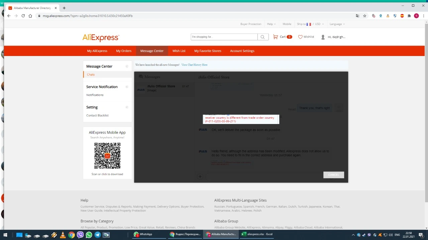This screenshot has height=240, width=428.
Task: Expand the Help dropdown
Action: pyautogui.click(x=271, y=24)
